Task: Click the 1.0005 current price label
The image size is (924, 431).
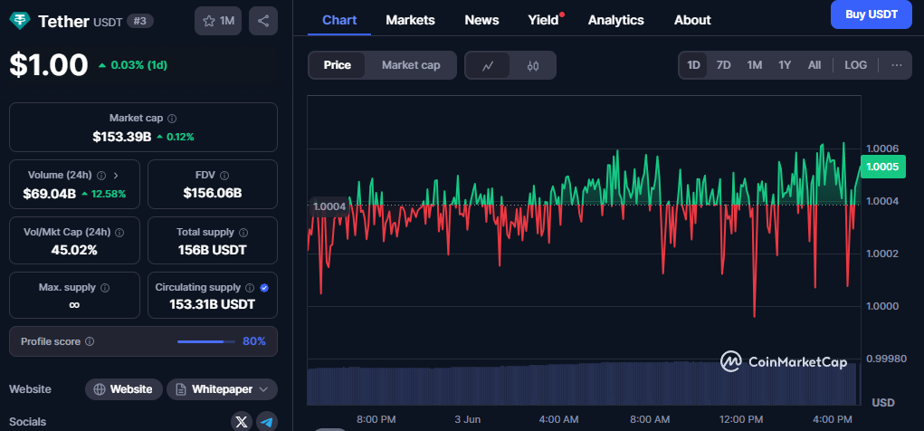Action: point(882,167)
